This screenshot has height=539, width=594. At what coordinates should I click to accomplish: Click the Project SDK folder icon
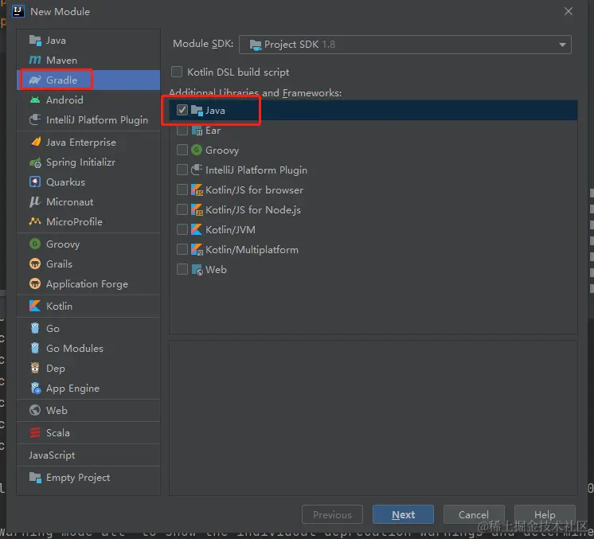pyautogui.click(x=256, y=45)
